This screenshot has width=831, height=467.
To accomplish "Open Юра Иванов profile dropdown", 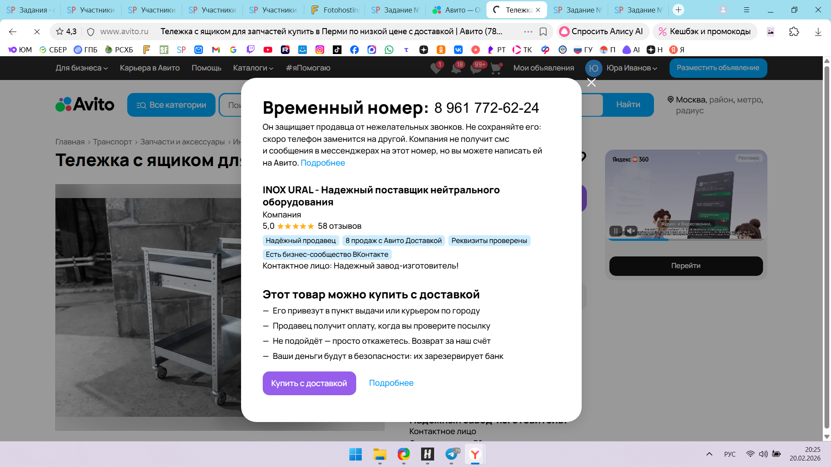I will (x=631, y=68).
